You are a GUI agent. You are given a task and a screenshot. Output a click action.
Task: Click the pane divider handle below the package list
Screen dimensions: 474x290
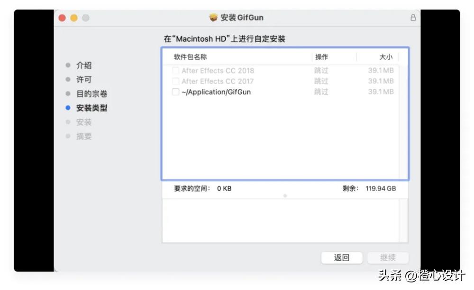[284, 195]
